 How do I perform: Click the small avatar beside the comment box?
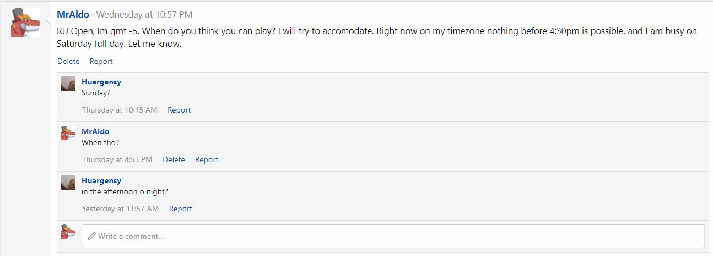(x=68, y=232)
